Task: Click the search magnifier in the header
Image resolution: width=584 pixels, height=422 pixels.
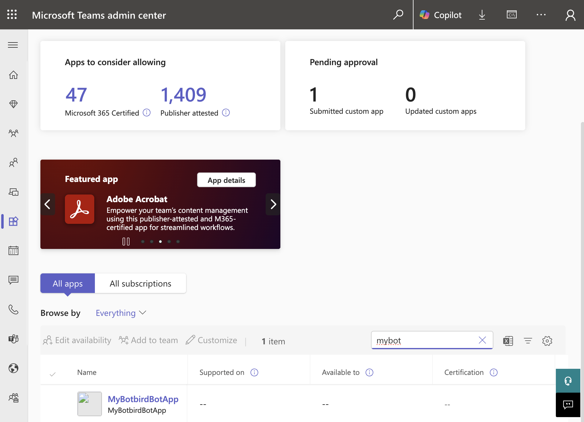Action: tap(398, 15)
